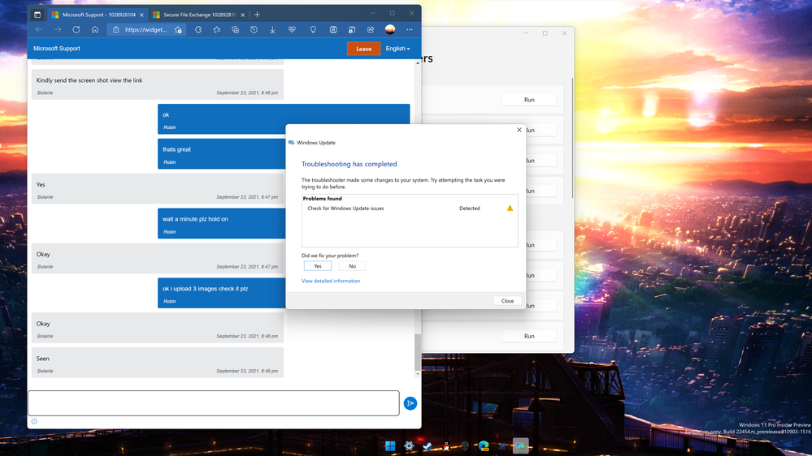Image resolution: width=812 pixels, height=456 pixels.
Task: Share this page from toolbar
Action: click(371, 29)
